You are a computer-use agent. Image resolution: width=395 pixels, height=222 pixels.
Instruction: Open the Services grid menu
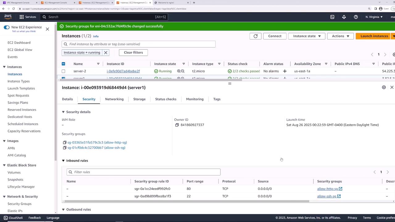coord(28,17)
